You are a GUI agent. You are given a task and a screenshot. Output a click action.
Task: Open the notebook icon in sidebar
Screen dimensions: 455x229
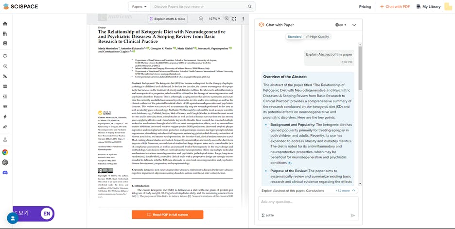[x=5, y=44]
